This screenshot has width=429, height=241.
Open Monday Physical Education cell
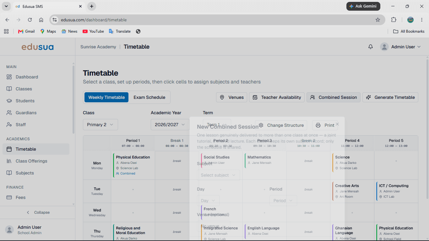pos(133,165)
